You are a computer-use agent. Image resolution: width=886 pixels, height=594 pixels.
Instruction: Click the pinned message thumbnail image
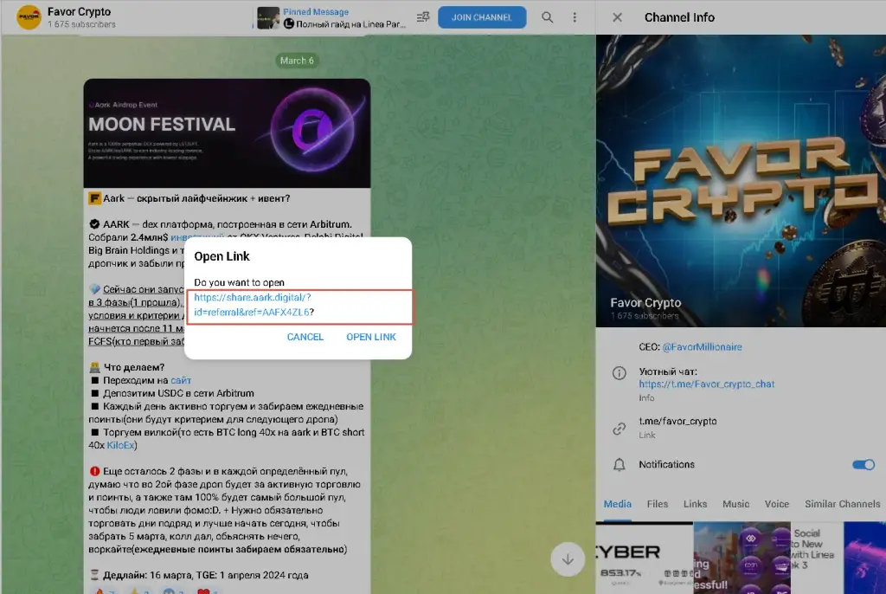coord(268,17)
